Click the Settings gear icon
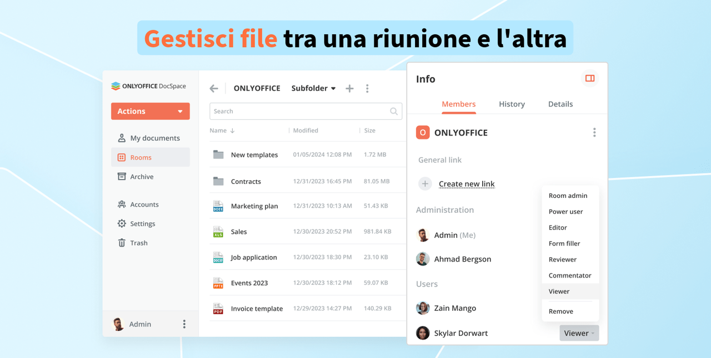The height and width of the screenshot is (358, 711). (x=122, y=224)
